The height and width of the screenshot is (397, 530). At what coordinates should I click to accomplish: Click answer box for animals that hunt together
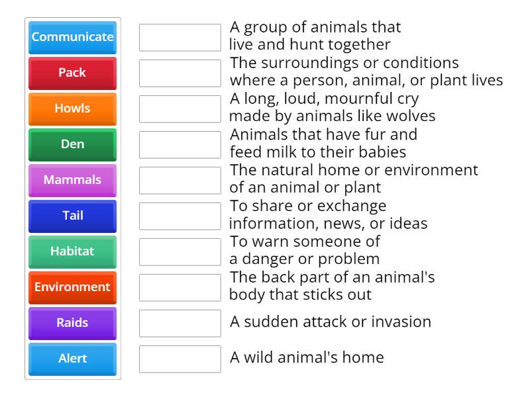tap(180, 38)
